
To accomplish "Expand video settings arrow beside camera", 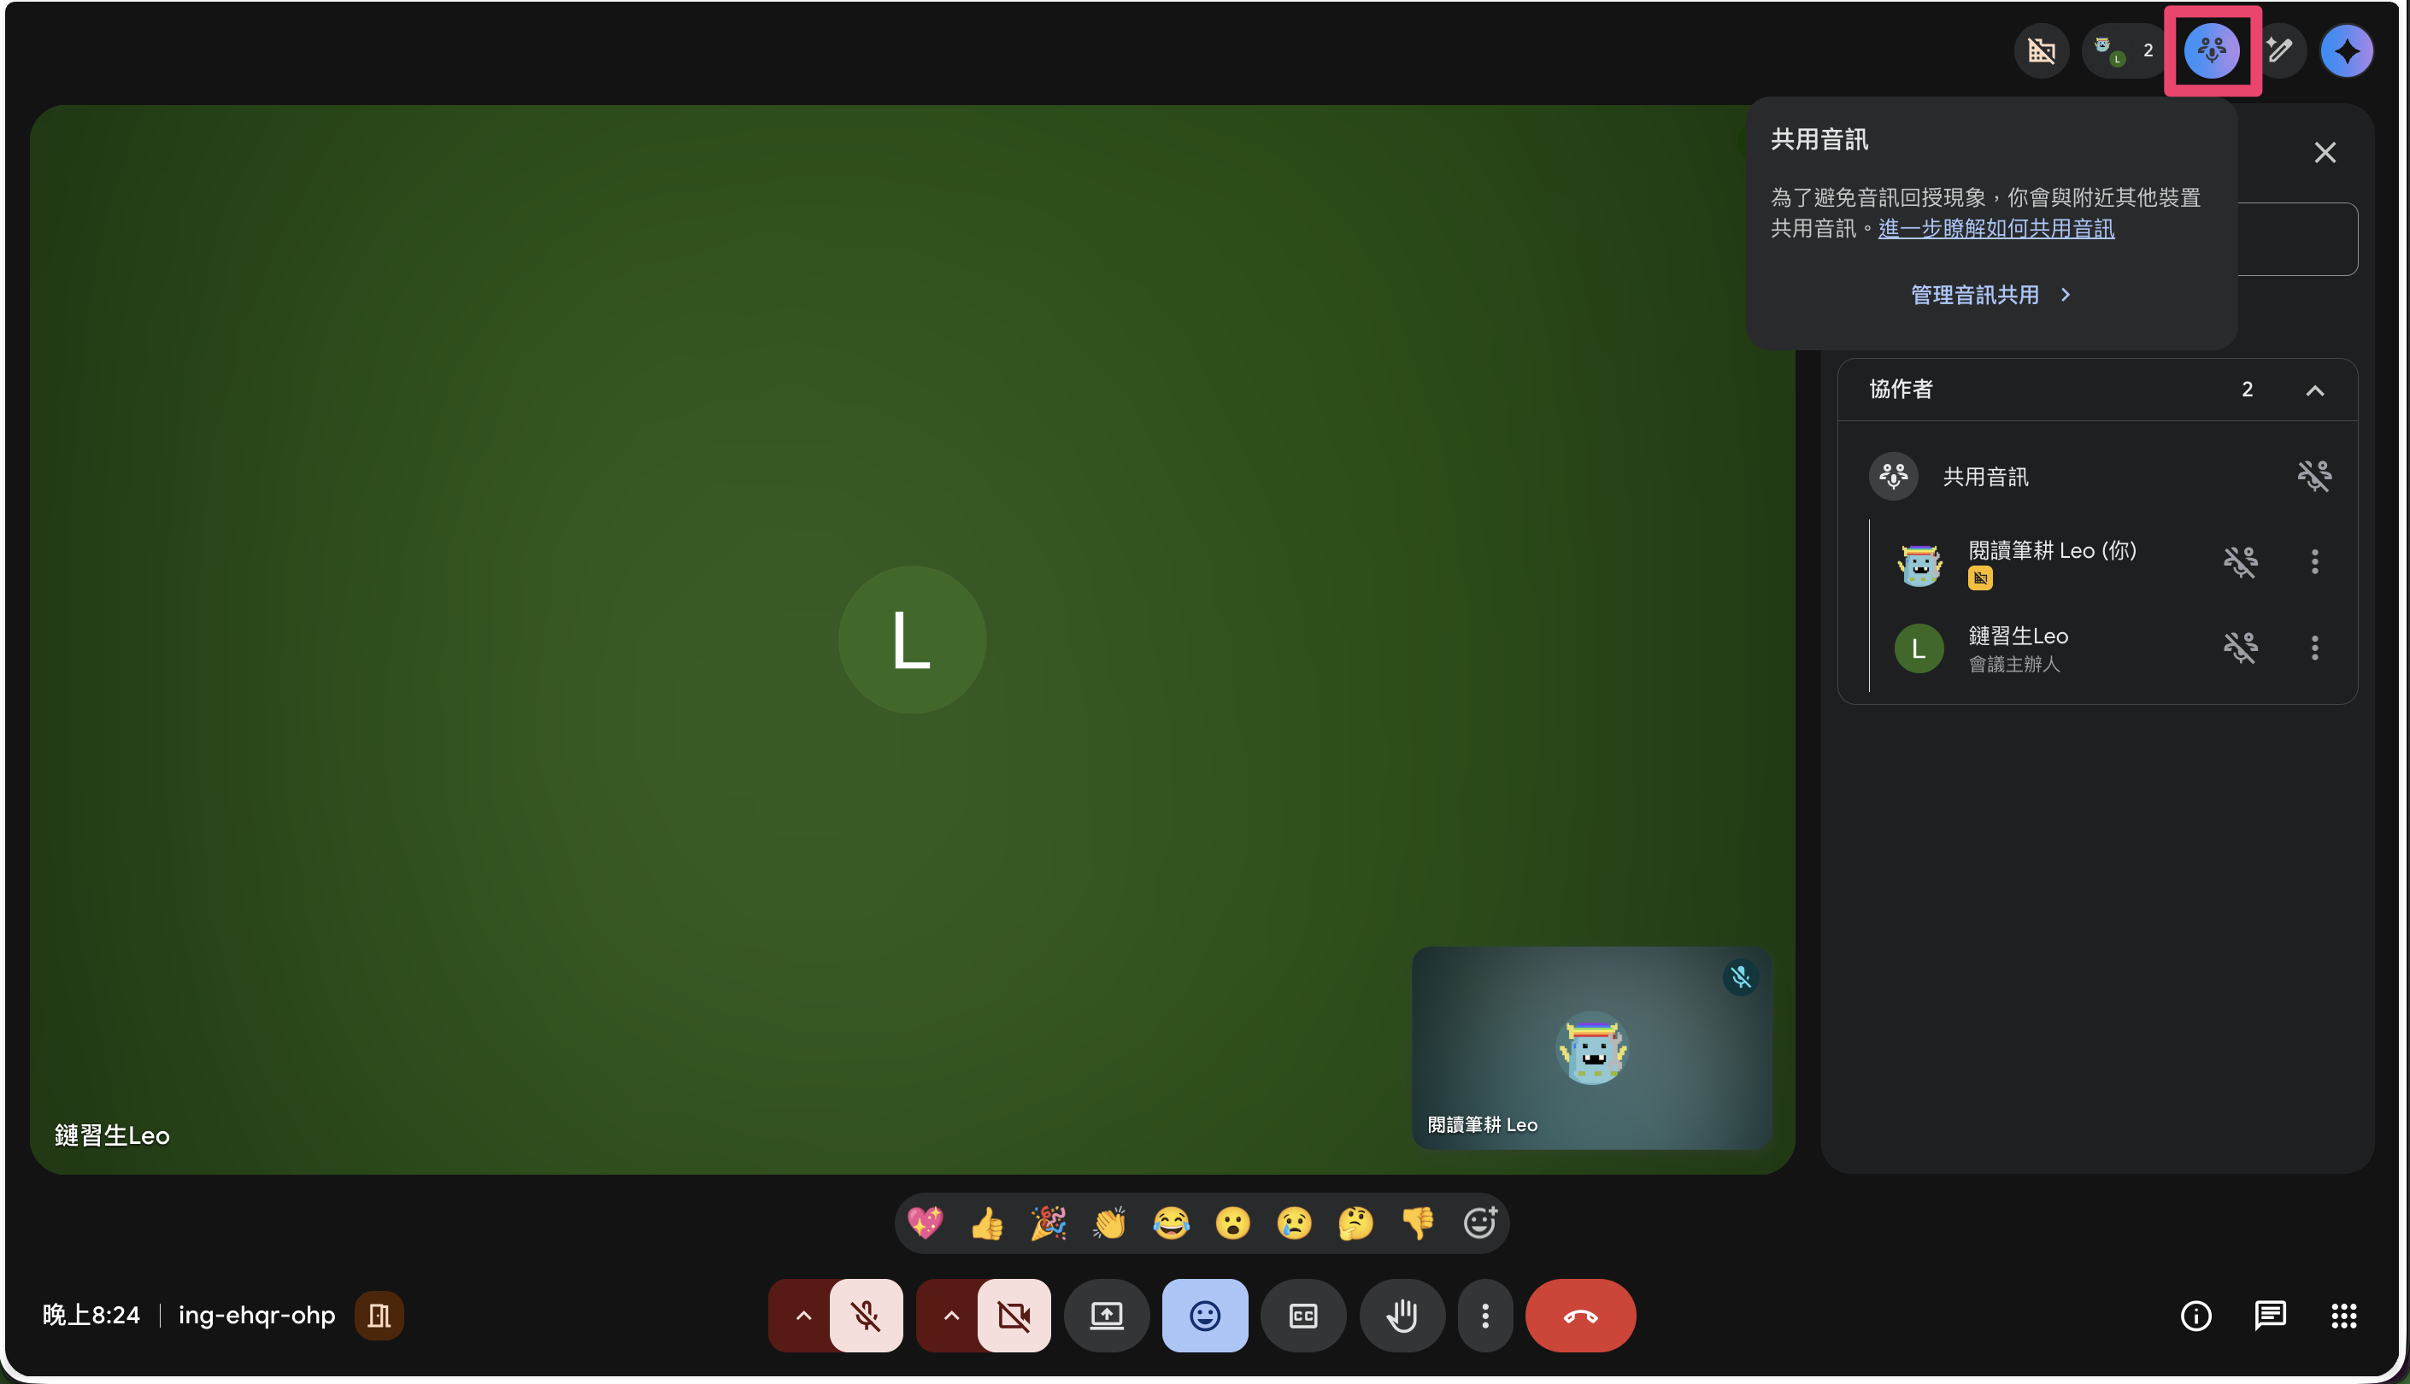I will click(950, 1316).
